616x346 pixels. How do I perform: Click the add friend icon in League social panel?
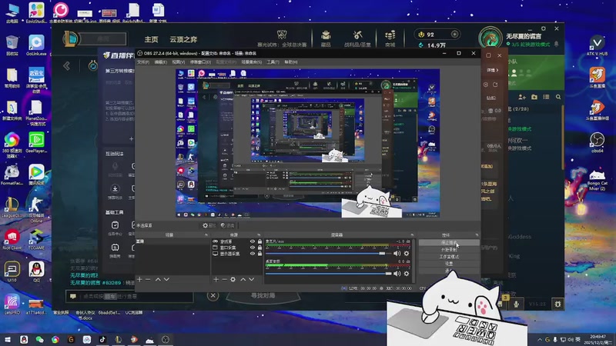(522, 97)
